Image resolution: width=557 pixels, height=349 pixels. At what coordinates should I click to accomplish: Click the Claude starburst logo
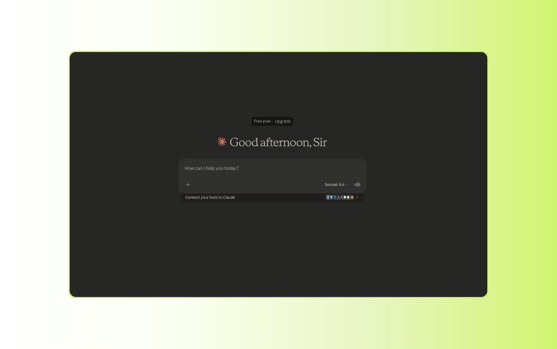coord(222,142)
